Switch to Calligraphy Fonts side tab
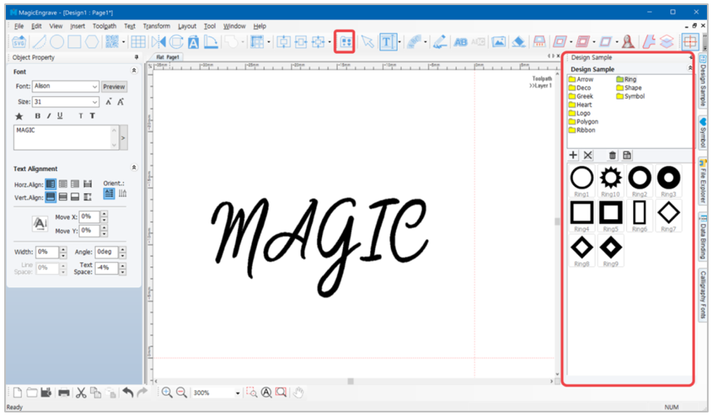712x415 pixels. pyautogui.click(x=703, y=295)
